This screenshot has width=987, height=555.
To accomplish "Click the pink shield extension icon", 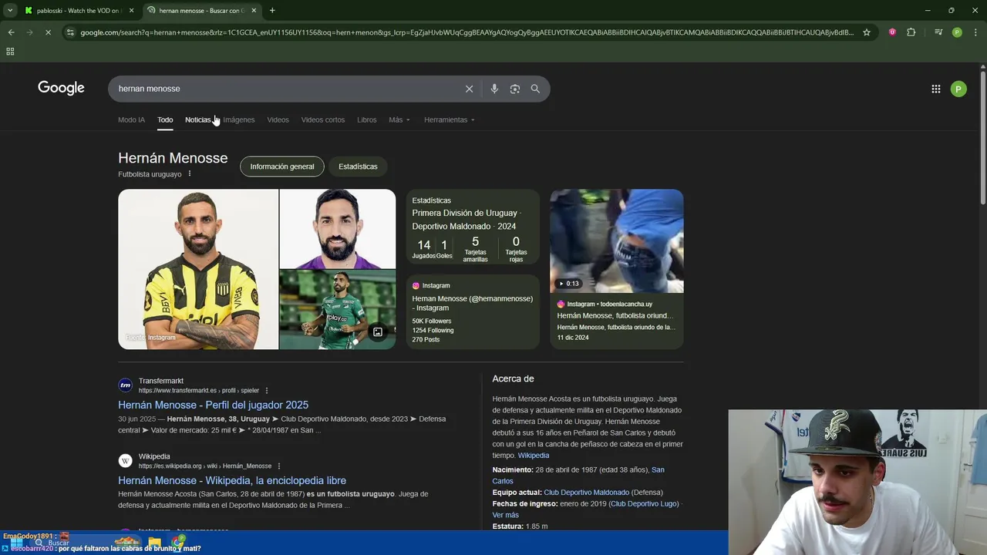I will [x=892, y=32].
